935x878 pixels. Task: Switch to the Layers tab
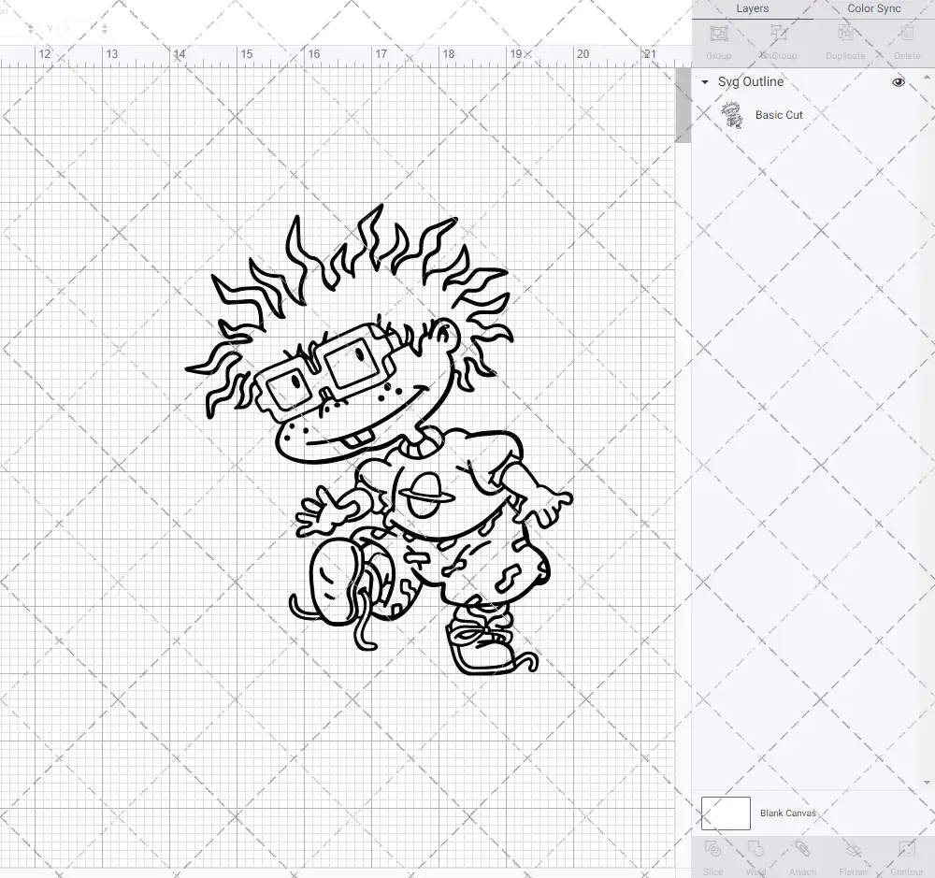point(752,9)
